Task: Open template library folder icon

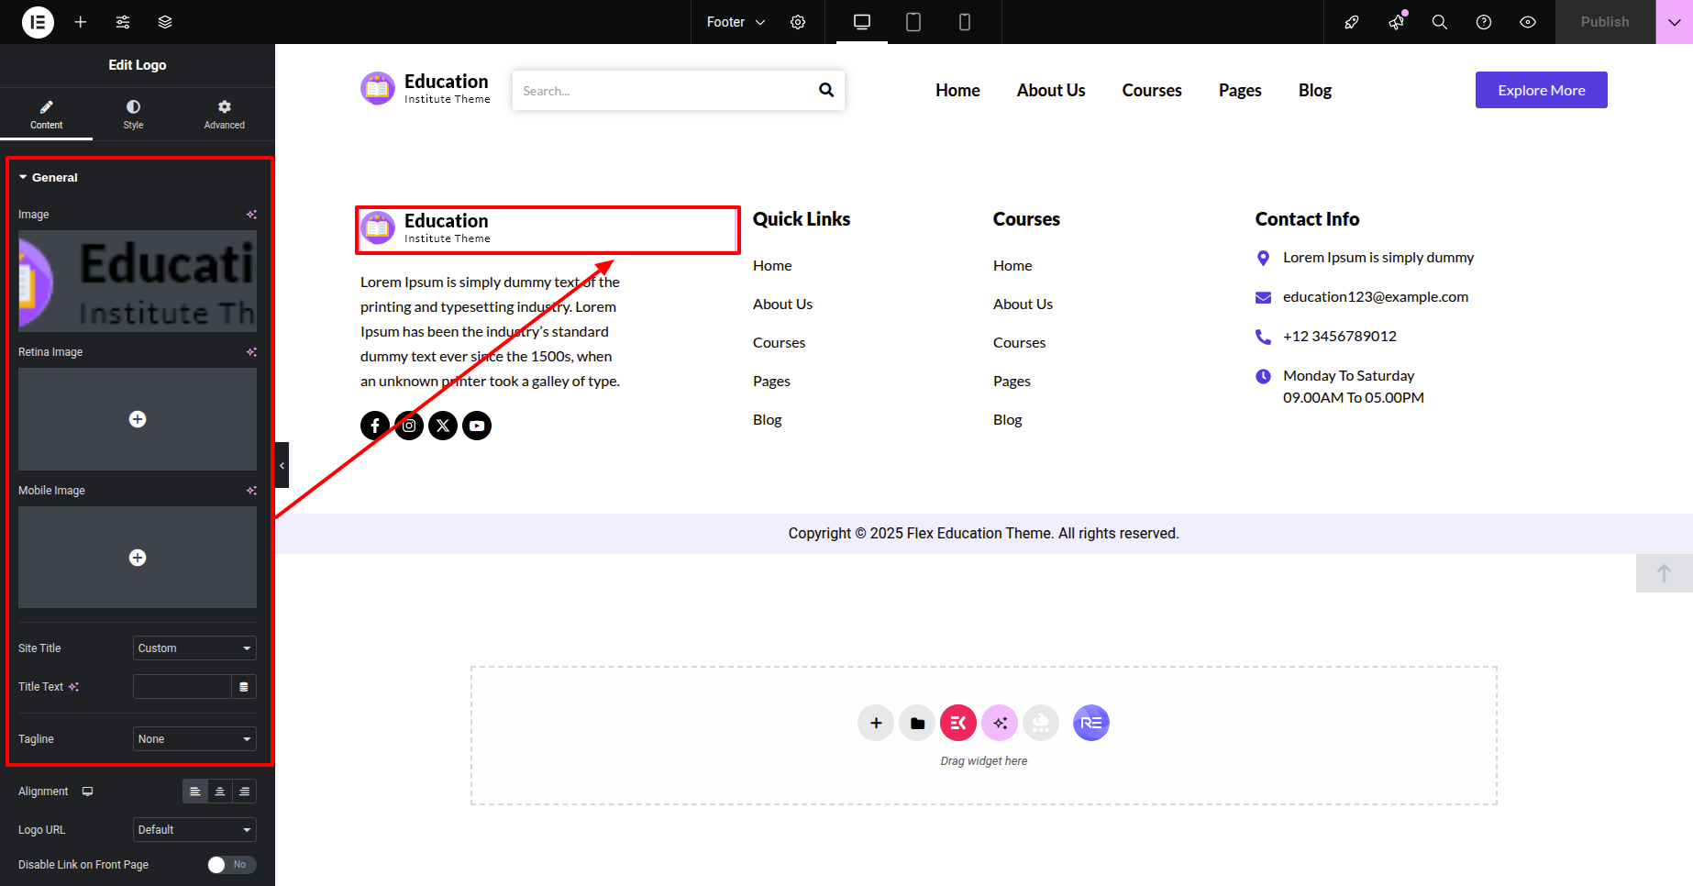Action: click(917, 723)
